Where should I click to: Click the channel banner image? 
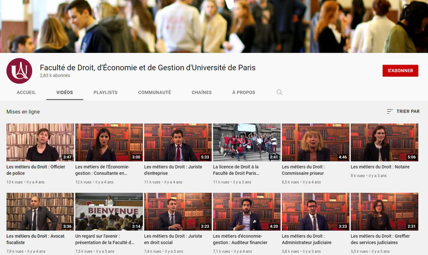pyautogui.click(x=214, y=27)
